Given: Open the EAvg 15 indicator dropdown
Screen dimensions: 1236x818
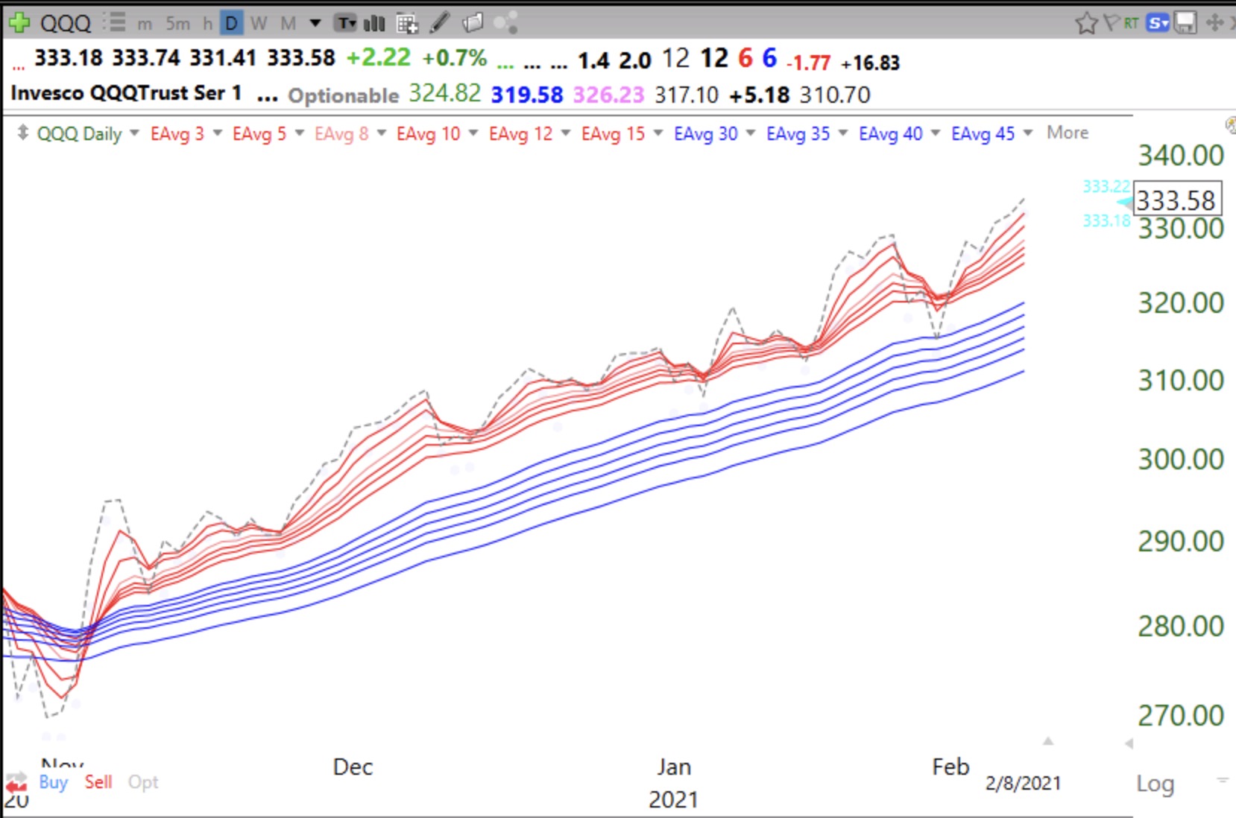Looking at the screenshot, I should coord(658,133).
